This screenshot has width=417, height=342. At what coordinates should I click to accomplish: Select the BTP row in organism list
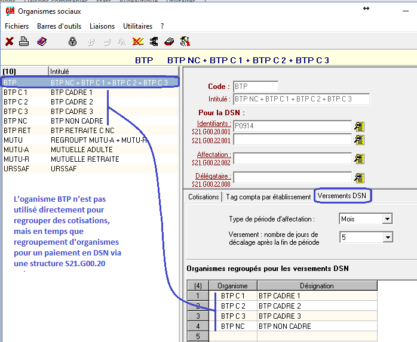click(x=90, y=82)
